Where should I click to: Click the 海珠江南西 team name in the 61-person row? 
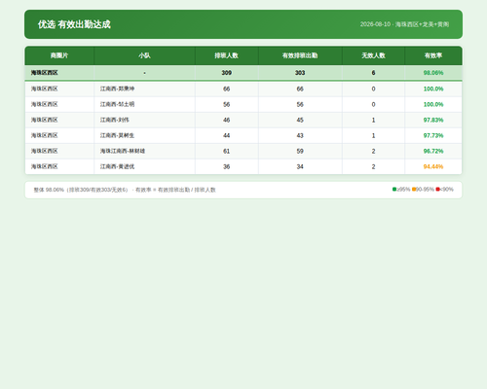coord(123,151)
